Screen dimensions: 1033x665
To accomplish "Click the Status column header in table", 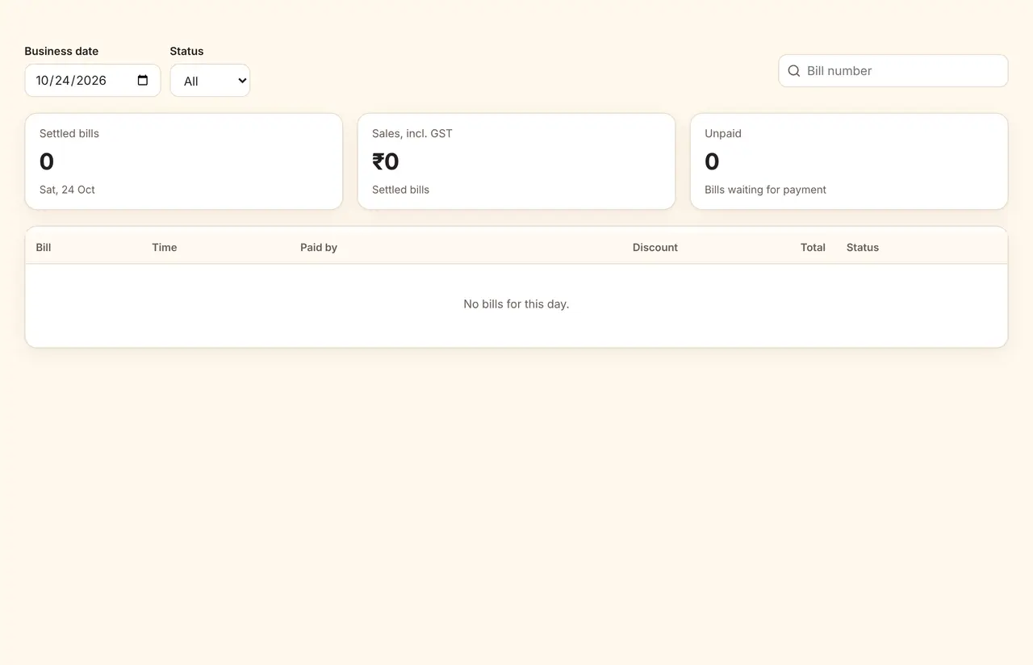I will click(863, 248).
